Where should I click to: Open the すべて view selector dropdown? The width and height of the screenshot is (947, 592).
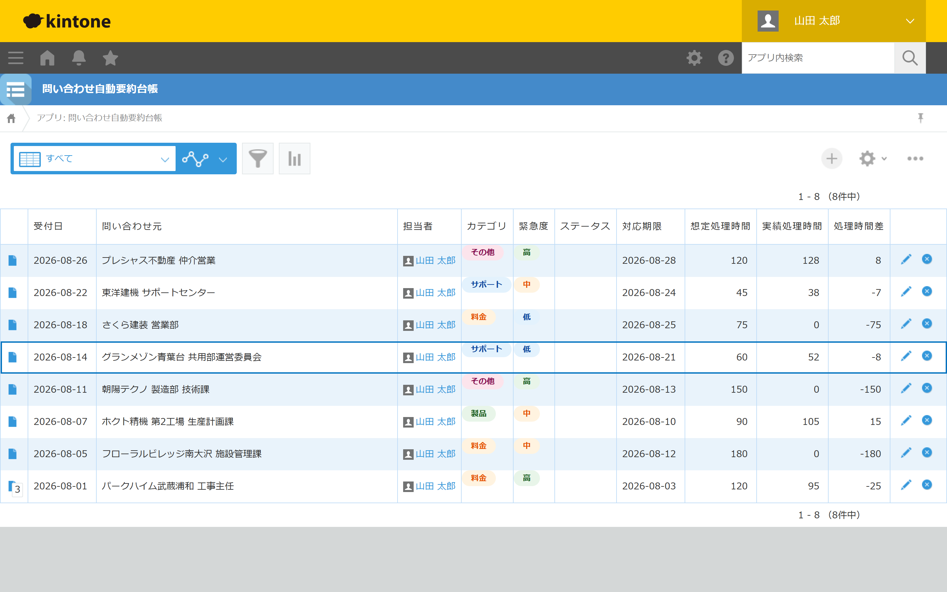pos(94,159)
